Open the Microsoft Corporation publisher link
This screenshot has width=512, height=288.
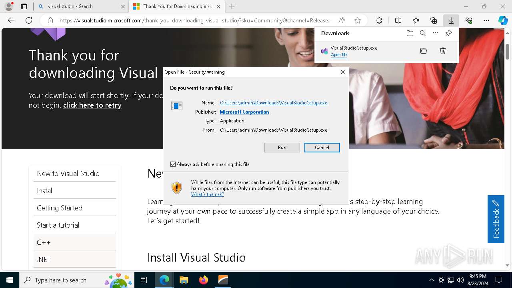pyautogui.click(x=244, y=112)
